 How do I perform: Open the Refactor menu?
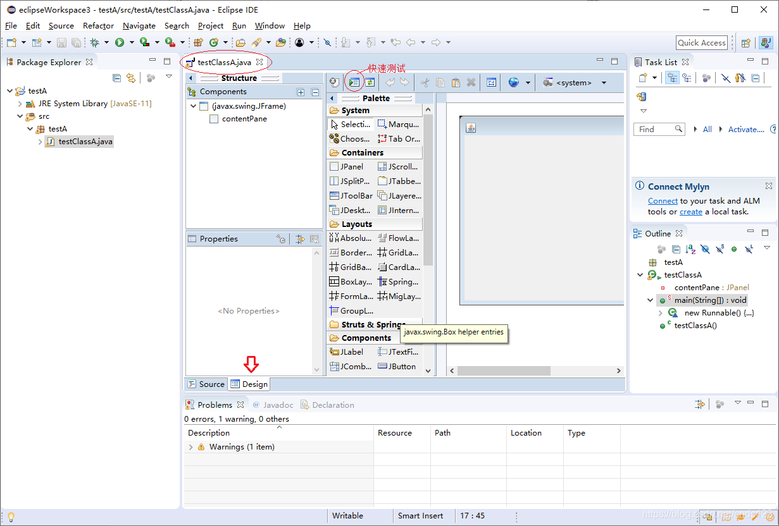[98, 26]
